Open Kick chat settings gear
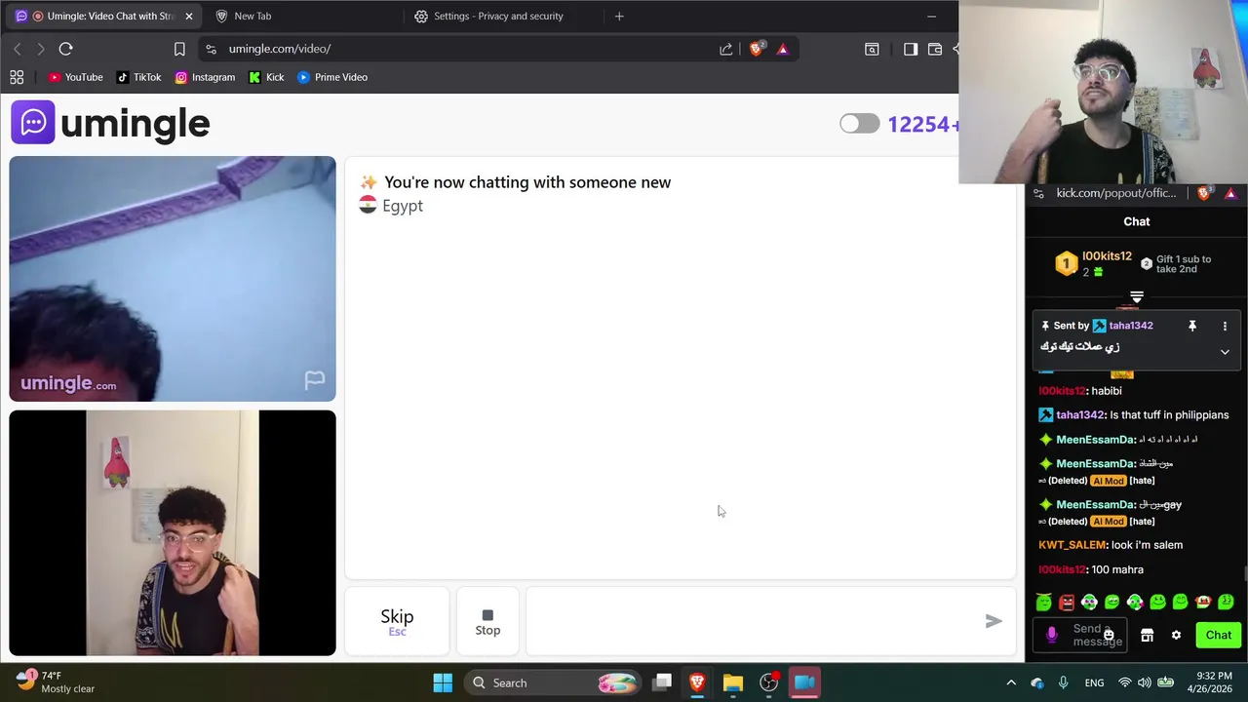Viewport: 1248px width, 702px height. tap(1176, 636)
